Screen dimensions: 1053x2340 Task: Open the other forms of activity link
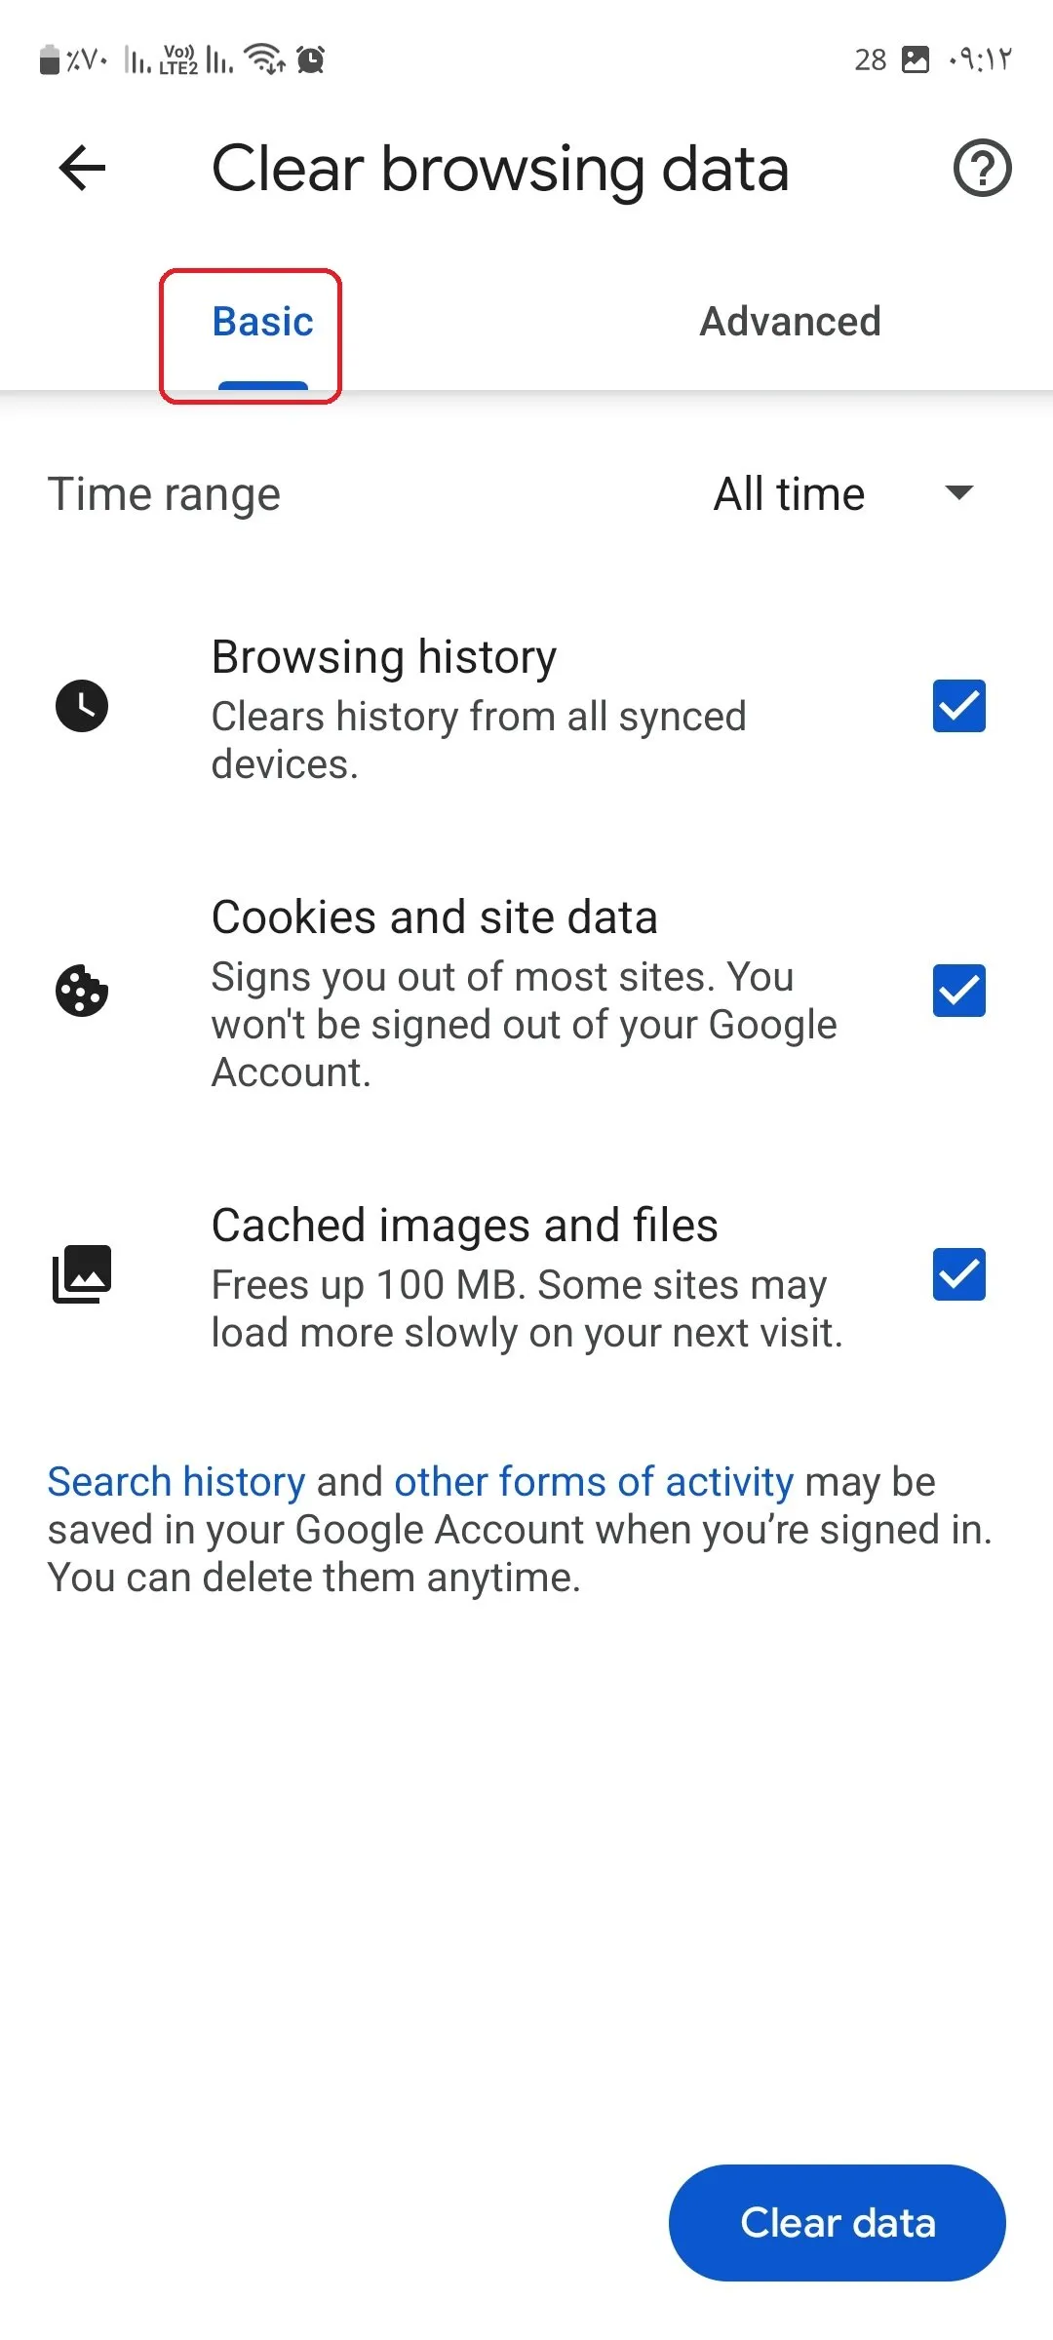pos(594,1482)
